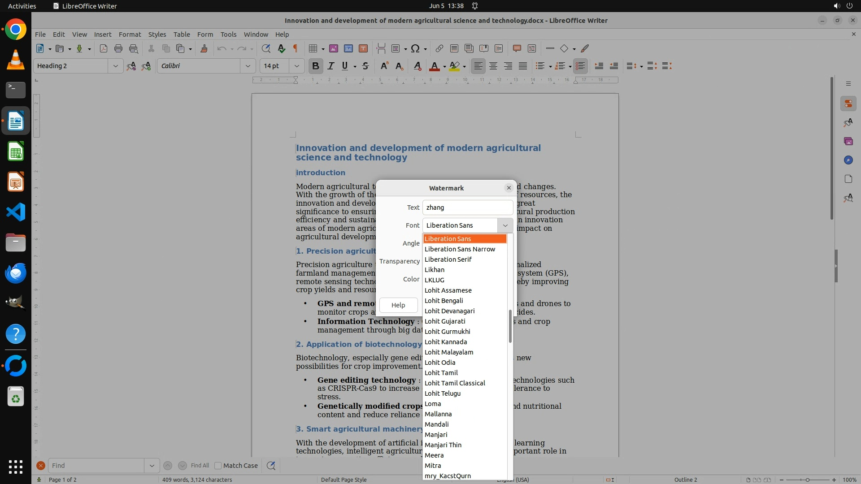This screenshot has height=484, width=861.
Task: Open the Font Size dropdown arrow
Action: 296,66
